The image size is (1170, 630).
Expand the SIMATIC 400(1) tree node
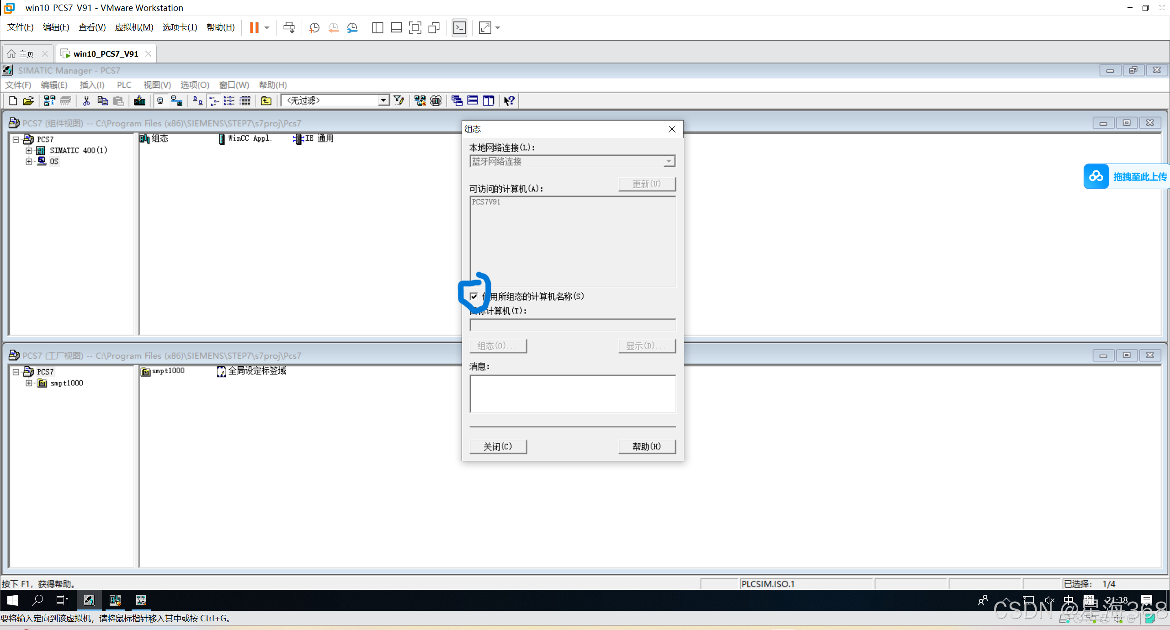(29, 150)
